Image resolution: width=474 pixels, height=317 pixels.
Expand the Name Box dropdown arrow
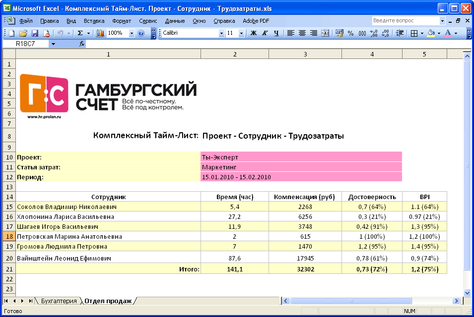coord(53,44)
